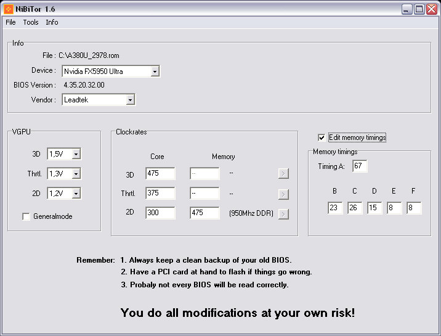Open the File menu

tap(10, 22)
